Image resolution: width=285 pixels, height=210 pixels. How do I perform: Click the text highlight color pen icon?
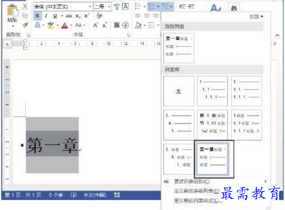(x=51, y=25)
